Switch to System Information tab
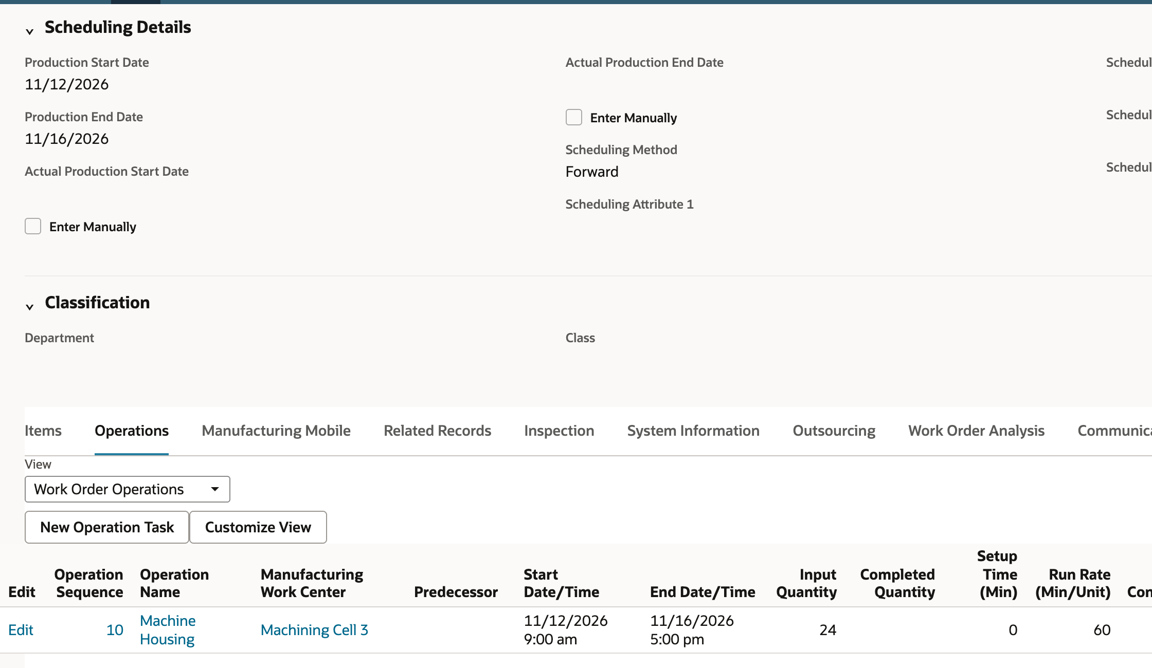Screen dimensions: 1152x668 point(693,431)
